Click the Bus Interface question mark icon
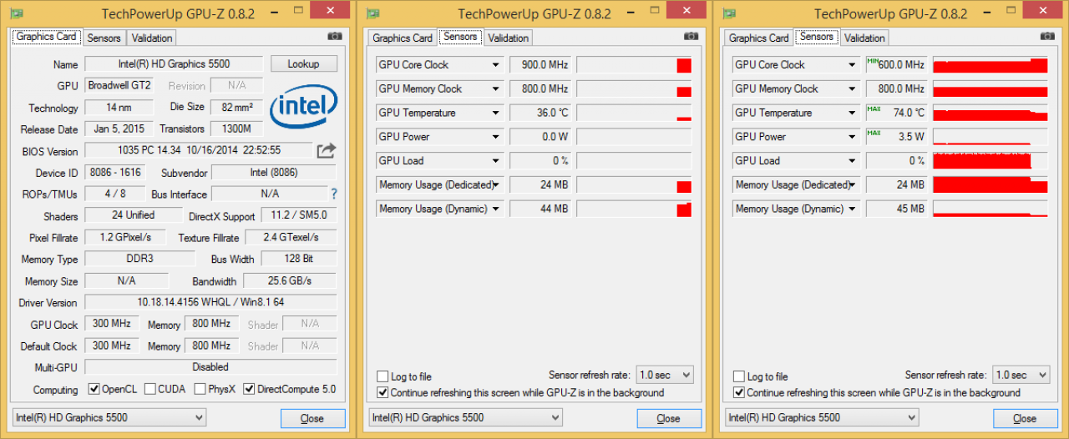The width and height of the screenshot is (1069, 439). pyautogui.click(x=334, y=194)
